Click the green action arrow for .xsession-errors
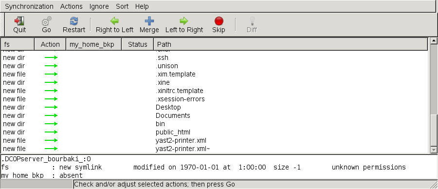This screenshot has height=189, width=438. pyautogui.click(x=51, y=99)
